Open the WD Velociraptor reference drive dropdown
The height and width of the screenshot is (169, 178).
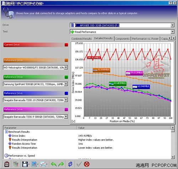click(66, 67)
